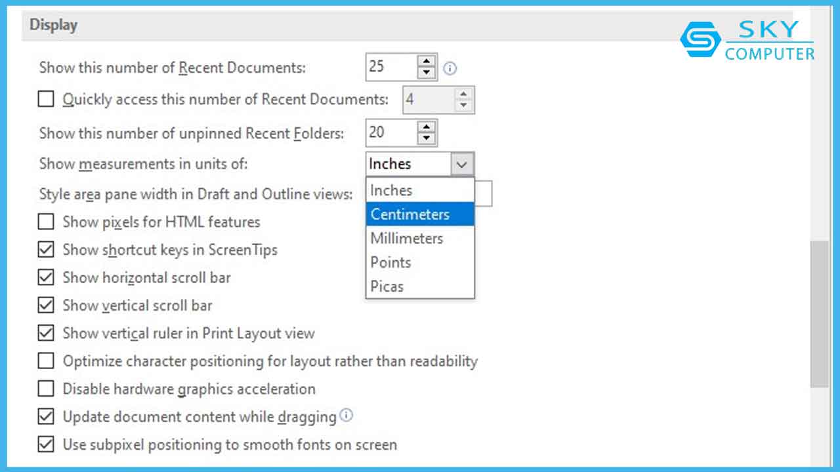
Task: Uncheck Show vertical scroll bar
Action: point(45,305)
